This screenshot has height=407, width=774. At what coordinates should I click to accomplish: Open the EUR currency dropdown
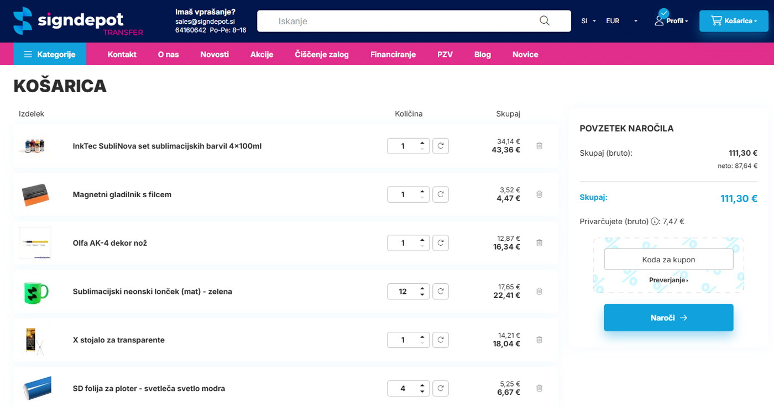(621, 21)
